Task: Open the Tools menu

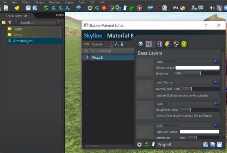Action: point(82,2)
